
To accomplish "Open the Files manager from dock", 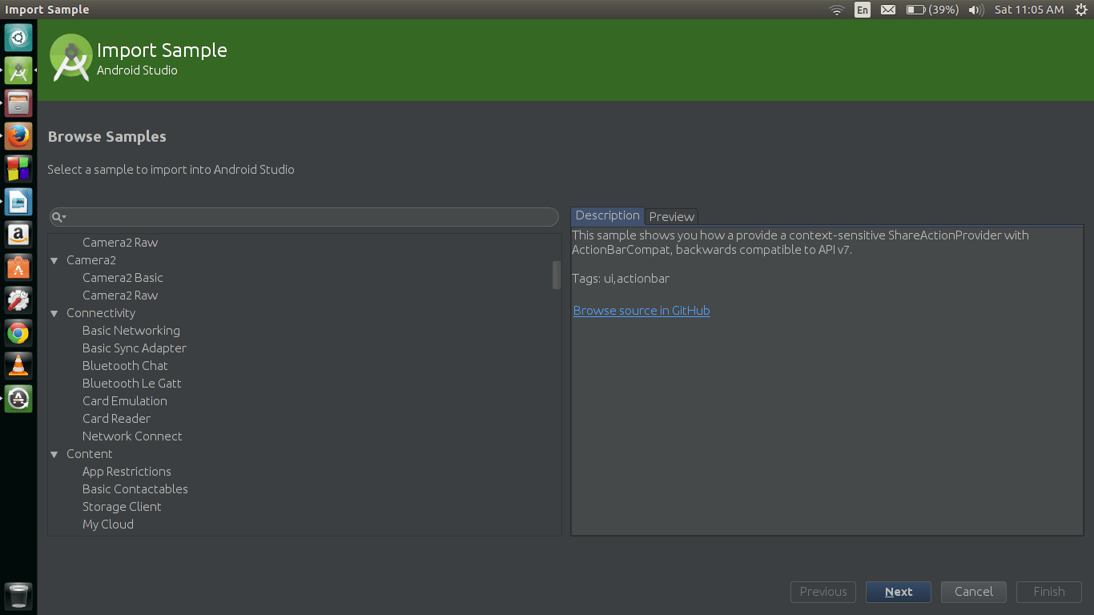I will point(18,103).
